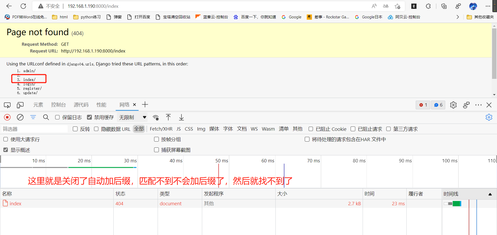This screenshot has height=235, width=497.
Task: Click the 筛选器 filter input
Action: tap(35, 129)
